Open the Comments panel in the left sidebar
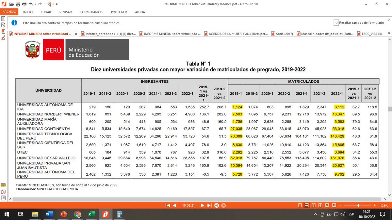The width and height of the screenshot is (392, 220). click(3, 185)
